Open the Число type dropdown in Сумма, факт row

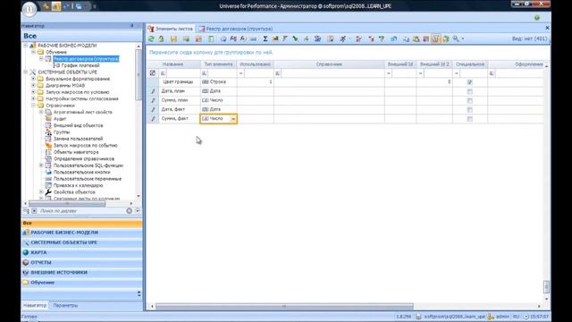(x=233, y=119)
